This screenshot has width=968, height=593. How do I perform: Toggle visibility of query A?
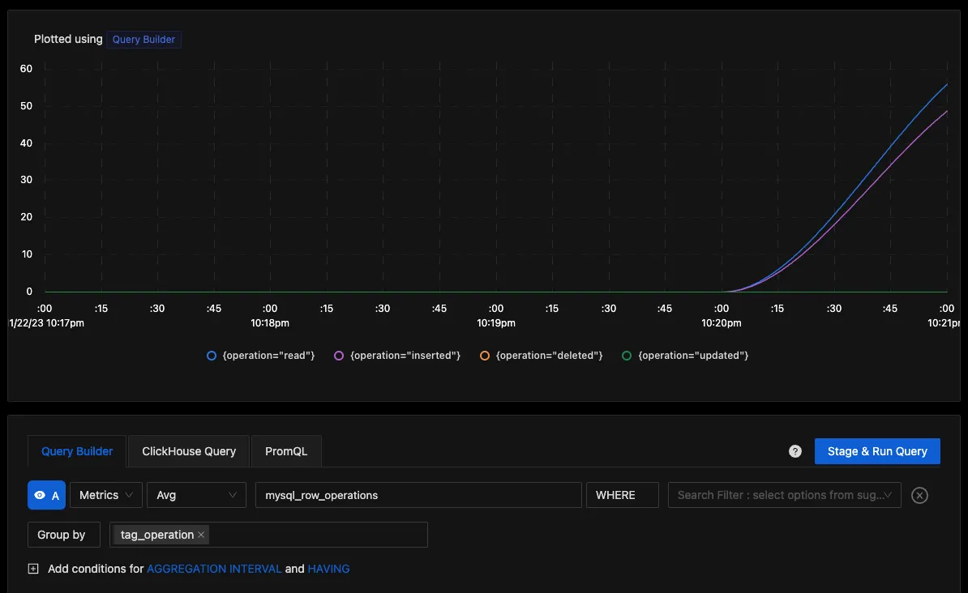[x=46, y=495]
